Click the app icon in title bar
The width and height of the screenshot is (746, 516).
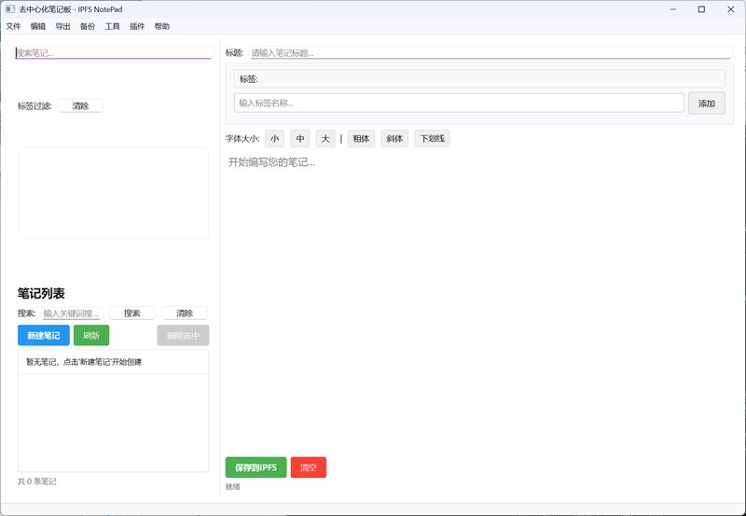coord(10,9)
